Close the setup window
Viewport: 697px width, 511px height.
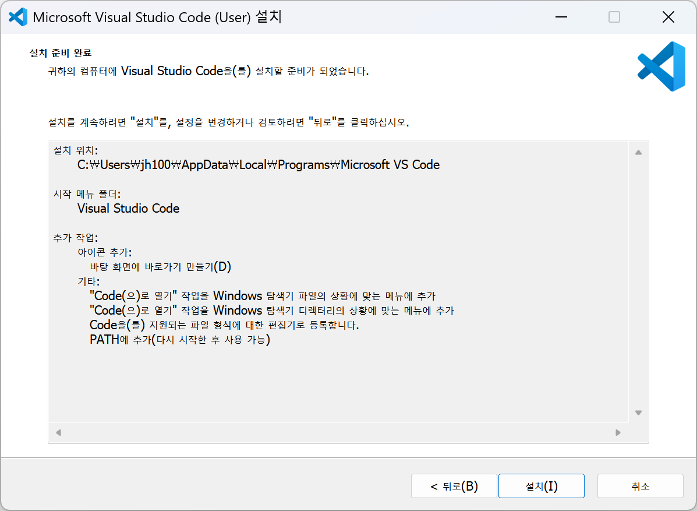pos(668,17)
